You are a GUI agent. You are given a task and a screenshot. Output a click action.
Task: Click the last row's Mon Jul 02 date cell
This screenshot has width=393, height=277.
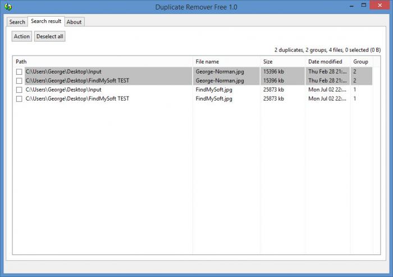[x=328, y=99]
